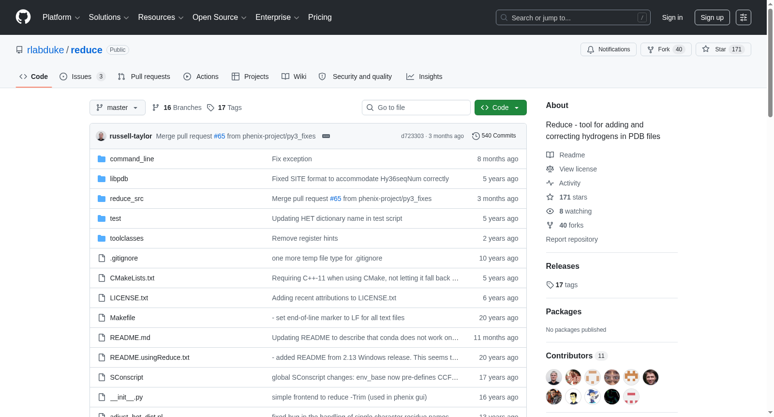The width and height of the screenshot is (774, 417).
Task: Open the first contributor avatar thumbnail
Action: pyautogui.click(x=554, y=377)
